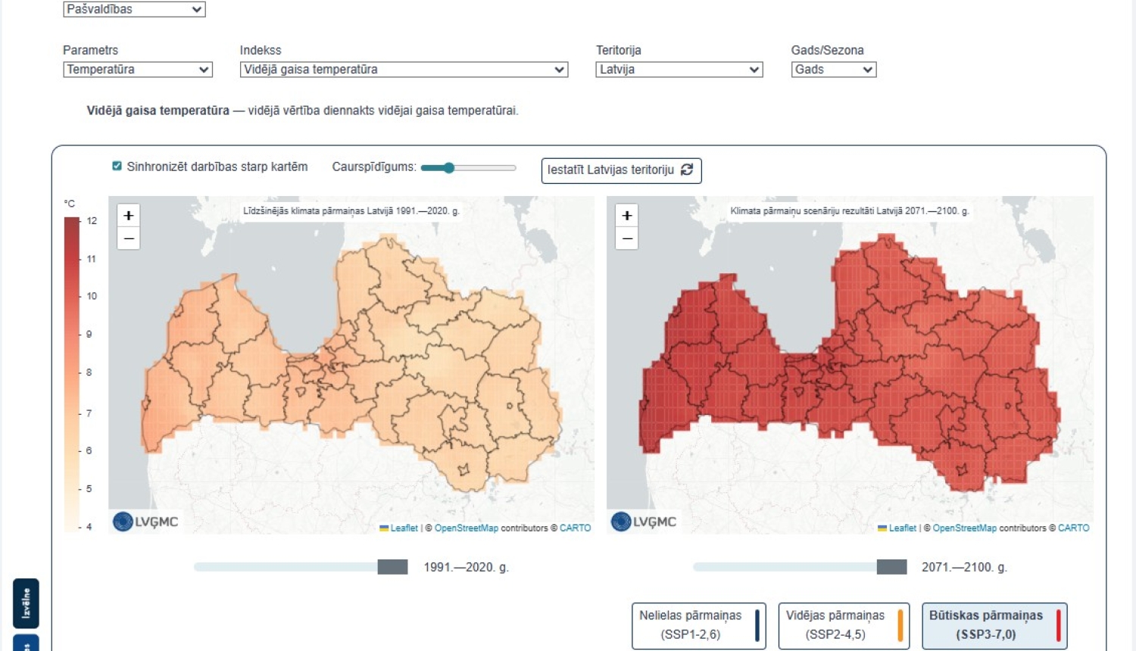Open the Pašvaldības dropdown
The image size is (1136, 651).
pos(134,9)
